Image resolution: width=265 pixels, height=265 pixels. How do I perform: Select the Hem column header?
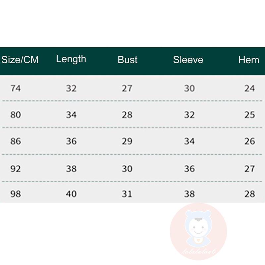(x=249, y=60)
